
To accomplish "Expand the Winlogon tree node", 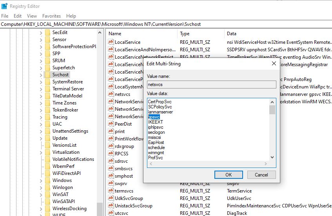I will [x=41, y=188].
